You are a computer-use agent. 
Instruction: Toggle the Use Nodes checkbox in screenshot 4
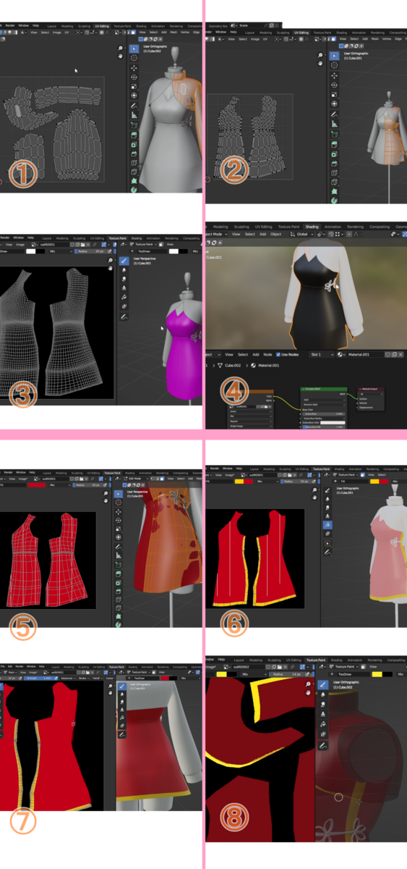[x=278, y=355]
